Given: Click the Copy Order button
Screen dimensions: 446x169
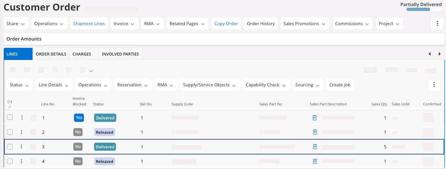Looking at the screenshot, I should tap(226, 24).
